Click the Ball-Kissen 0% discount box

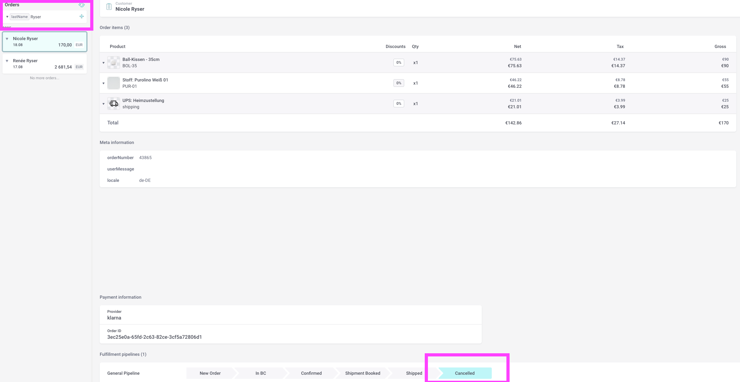(398, 63)
